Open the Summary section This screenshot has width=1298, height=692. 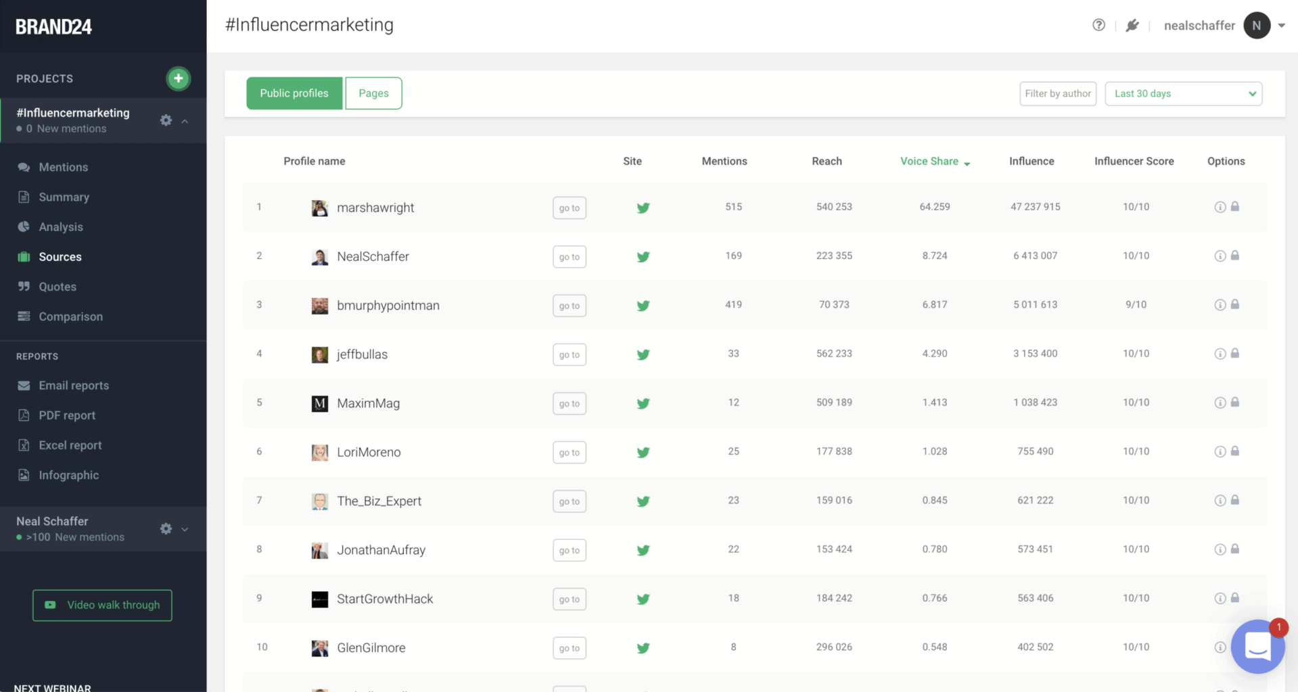64,197
